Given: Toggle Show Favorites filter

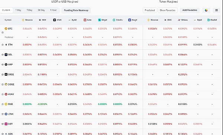Looking at the screenshot, I should tap(168, 10).
